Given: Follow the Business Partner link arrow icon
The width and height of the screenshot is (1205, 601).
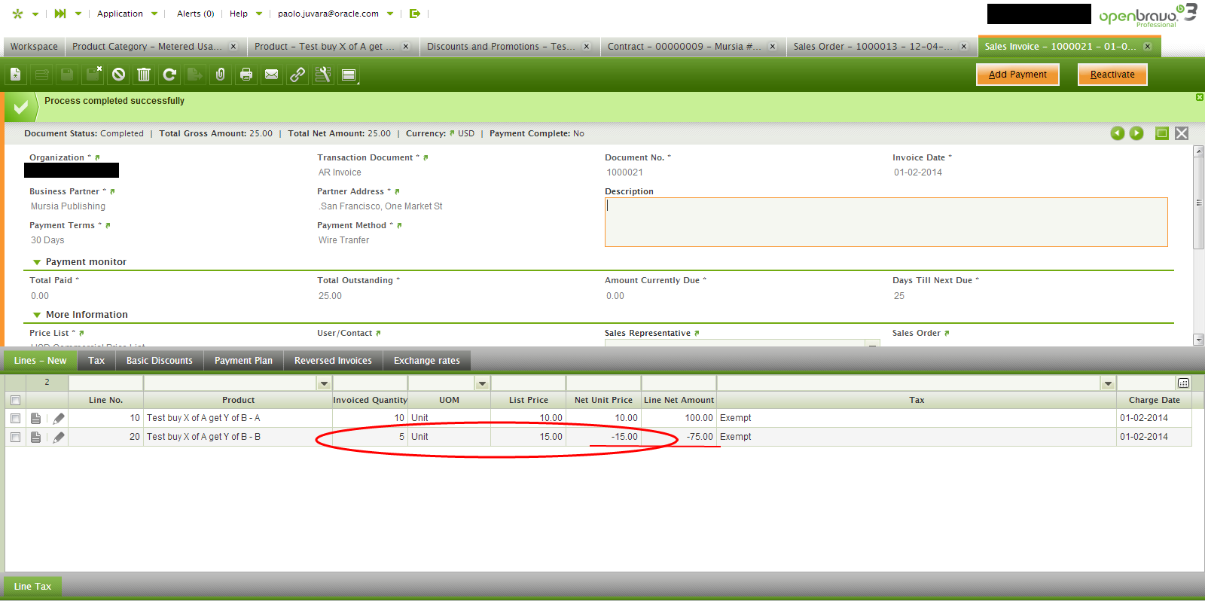Looking at the screenshot, I should (112, 192).
